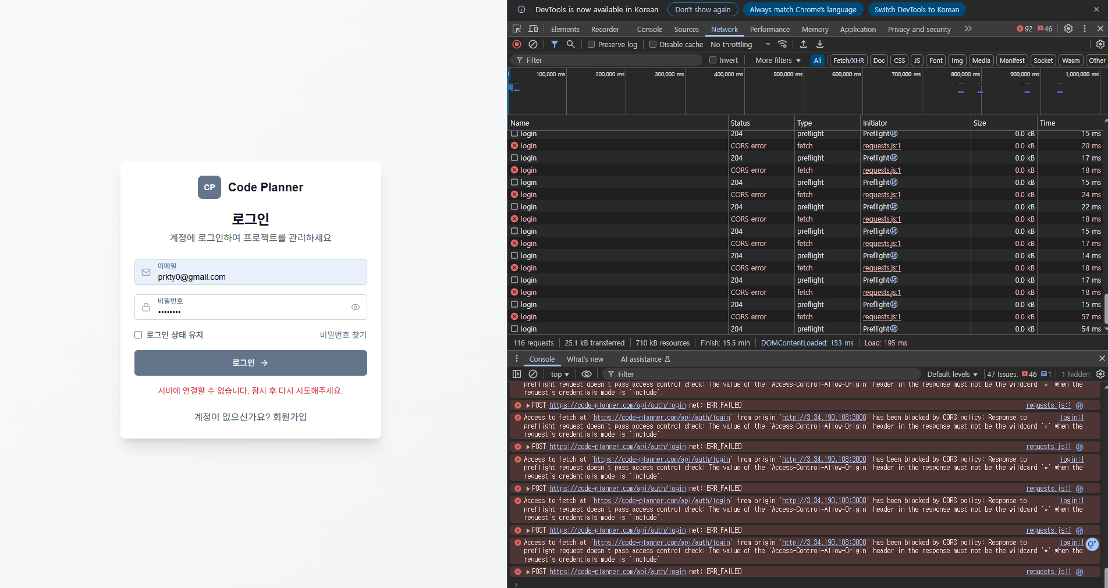
Task: Open DevTools customize three-dot menu
Action: (1085, 28)
